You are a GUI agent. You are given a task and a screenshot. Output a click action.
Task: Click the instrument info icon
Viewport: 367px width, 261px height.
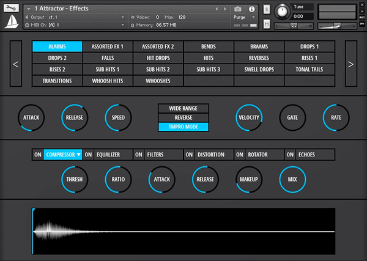point(251,9)
